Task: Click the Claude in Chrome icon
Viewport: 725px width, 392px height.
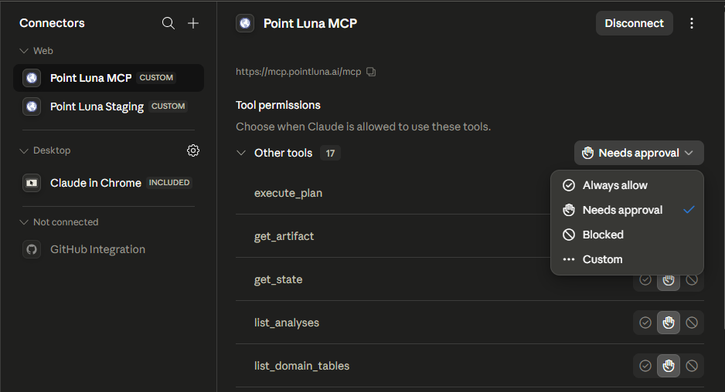Action: coord(32,183)
